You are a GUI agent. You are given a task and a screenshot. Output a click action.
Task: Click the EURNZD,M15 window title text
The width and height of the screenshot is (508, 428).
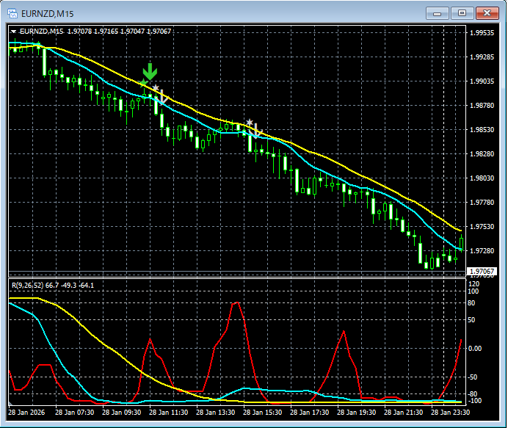tap(48, 13)
